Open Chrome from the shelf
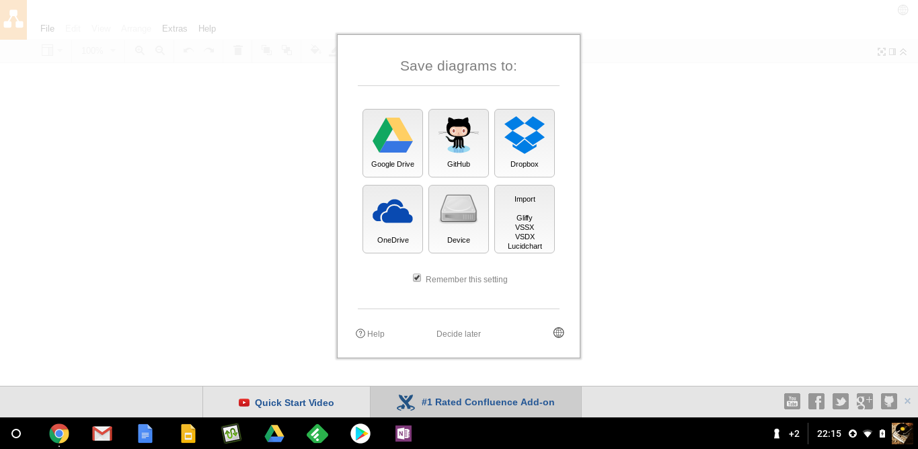The width and height of the screenshot is (918, 449). click(59, 434)
